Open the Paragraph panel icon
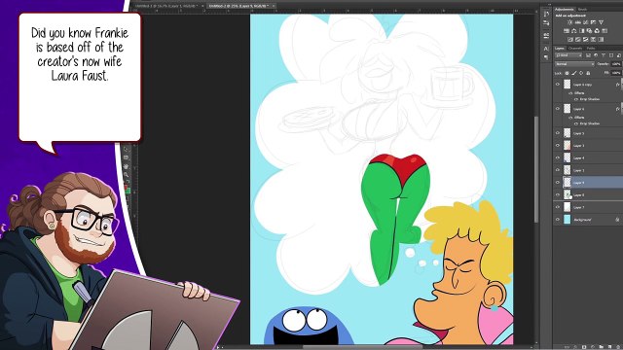The image size is (623, 350). pyautogui.click(x=546, y=57)
